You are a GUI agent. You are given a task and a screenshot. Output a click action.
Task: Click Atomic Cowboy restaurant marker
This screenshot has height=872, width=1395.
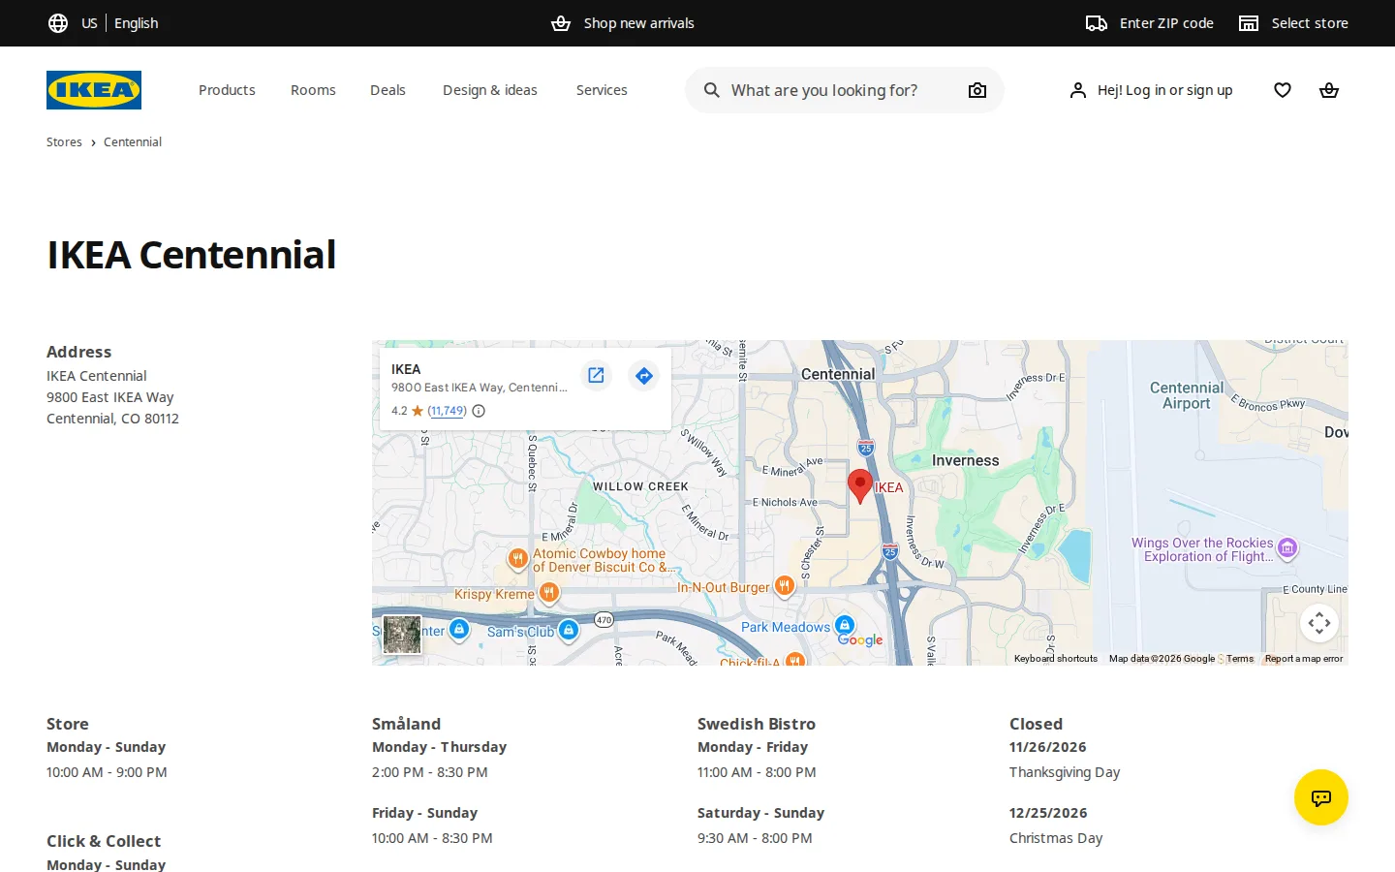518,558
